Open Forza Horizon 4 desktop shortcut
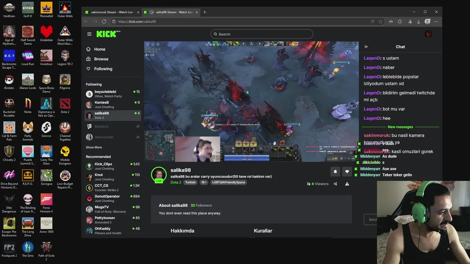Viewport: 470px width, 264px height. pyautogui.click(x=46, y=203)
